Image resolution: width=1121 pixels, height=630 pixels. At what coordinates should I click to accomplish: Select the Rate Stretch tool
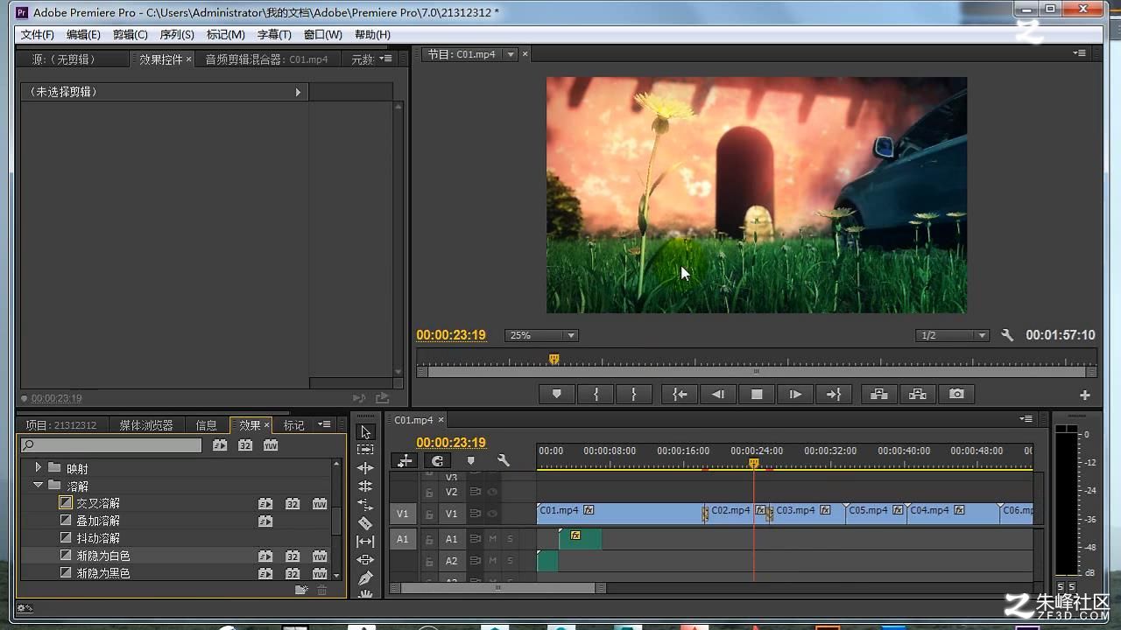365,505
